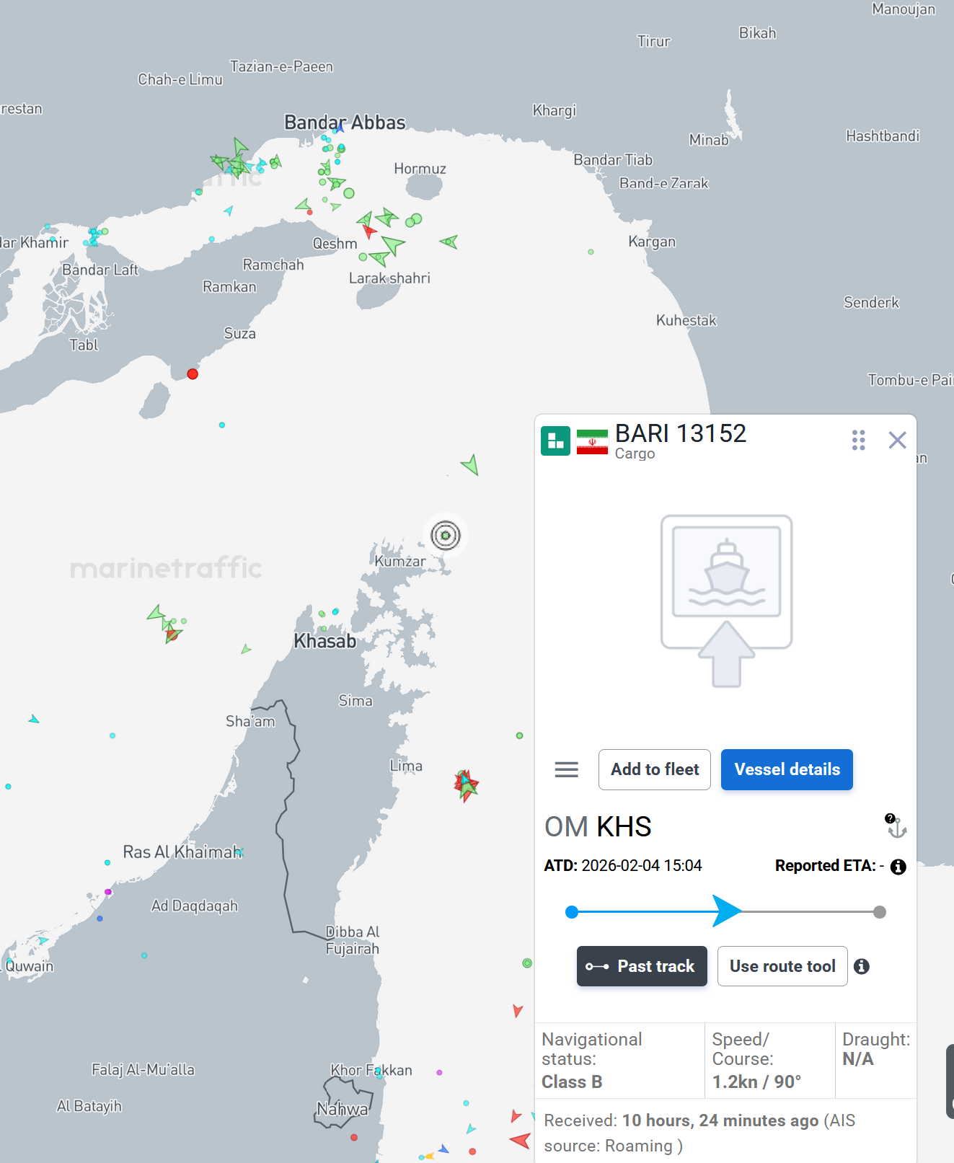Viewport: 954px width, 1163px height.
Task: Click the Iran flag in the vessel popup
Action: 592,441
